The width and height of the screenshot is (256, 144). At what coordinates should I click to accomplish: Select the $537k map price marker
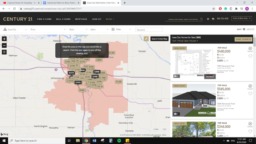tap(71, 73)
